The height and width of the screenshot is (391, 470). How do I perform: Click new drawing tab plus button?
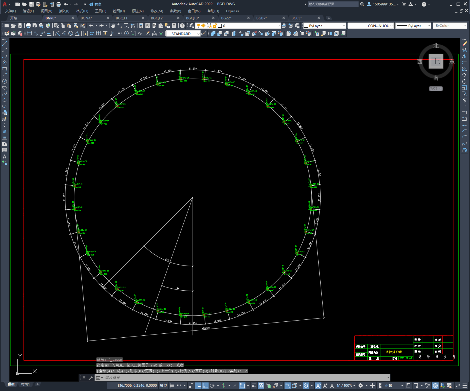pos(329,18)
